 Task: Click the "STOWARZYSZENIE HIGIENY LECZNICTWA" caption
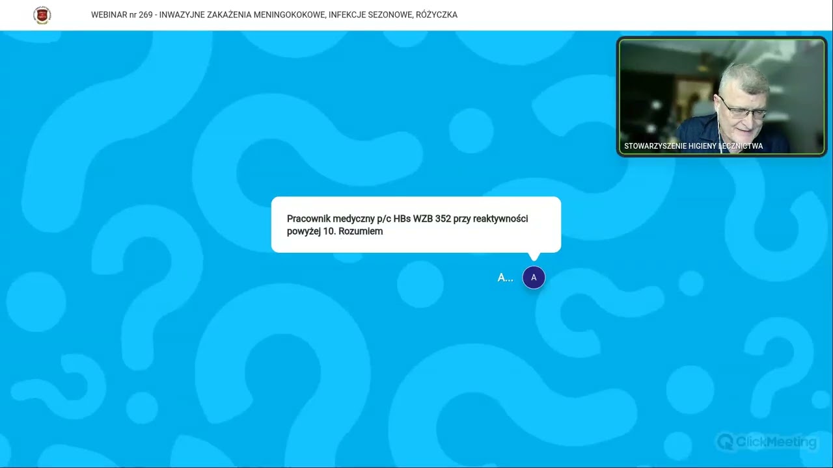(693, 146)
